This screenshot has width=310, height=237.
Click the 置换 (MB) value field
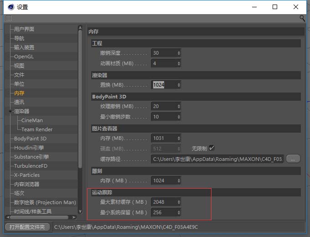pyautogui.click(x=164, y=85)
